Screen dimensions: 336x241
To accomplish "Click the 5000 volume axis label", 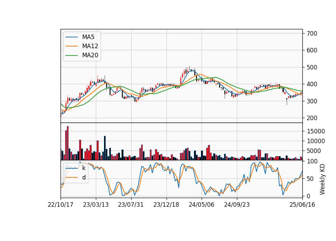I will (314, 151).
